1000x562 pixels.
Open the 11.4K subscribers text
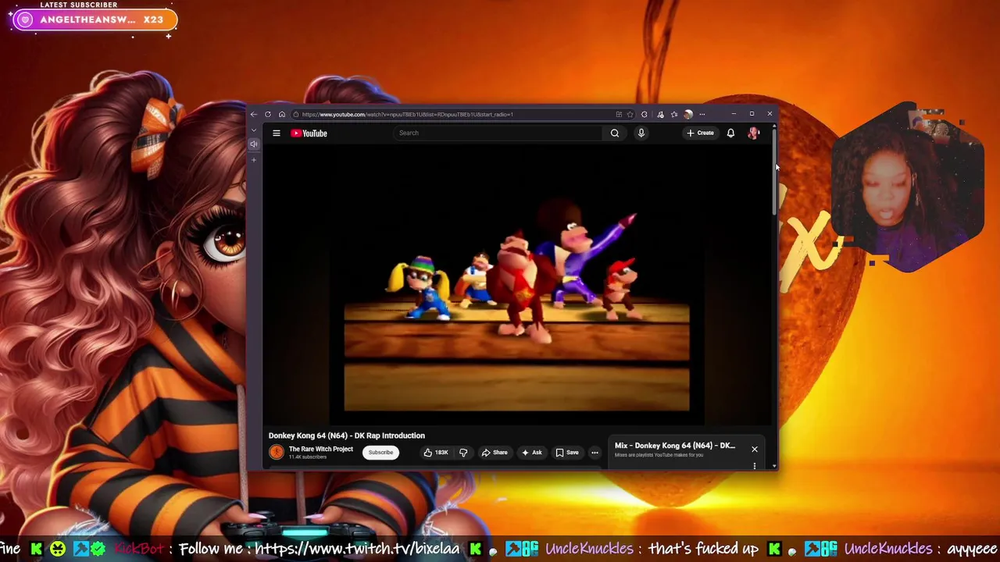(x=307, y=457)
